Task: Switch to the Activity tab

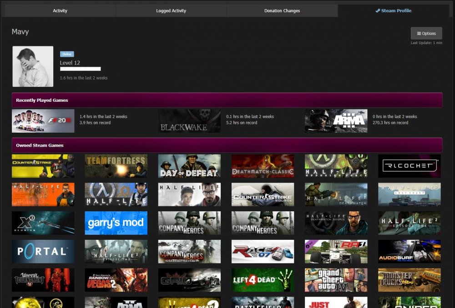Action: (x=60, y=10)
